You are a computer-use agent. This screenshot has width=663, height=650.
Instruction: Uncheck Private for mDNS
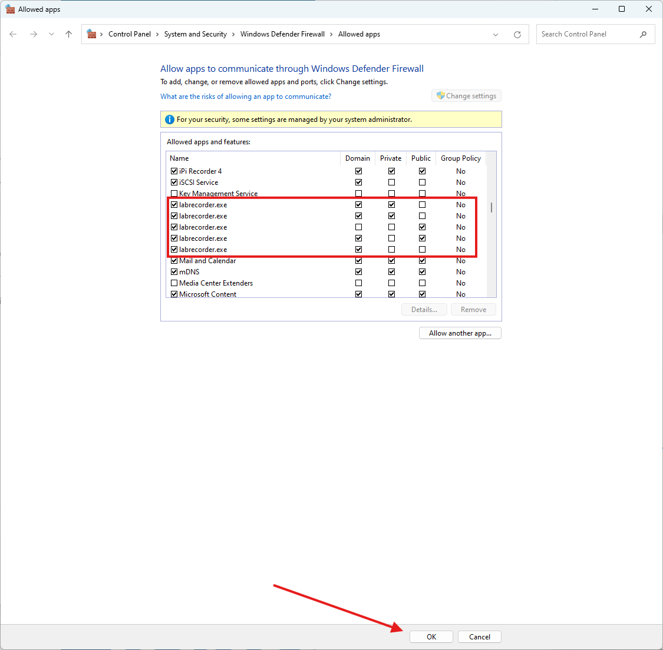click(391, 272)
